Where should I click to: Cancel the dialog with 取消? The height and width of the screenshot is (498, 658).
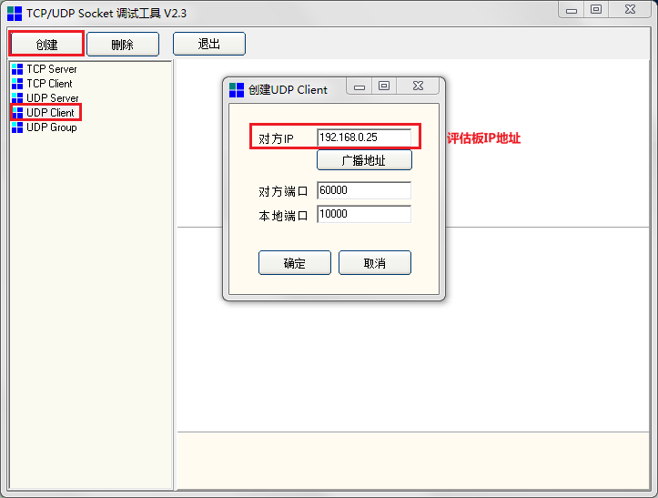point(374,263)
